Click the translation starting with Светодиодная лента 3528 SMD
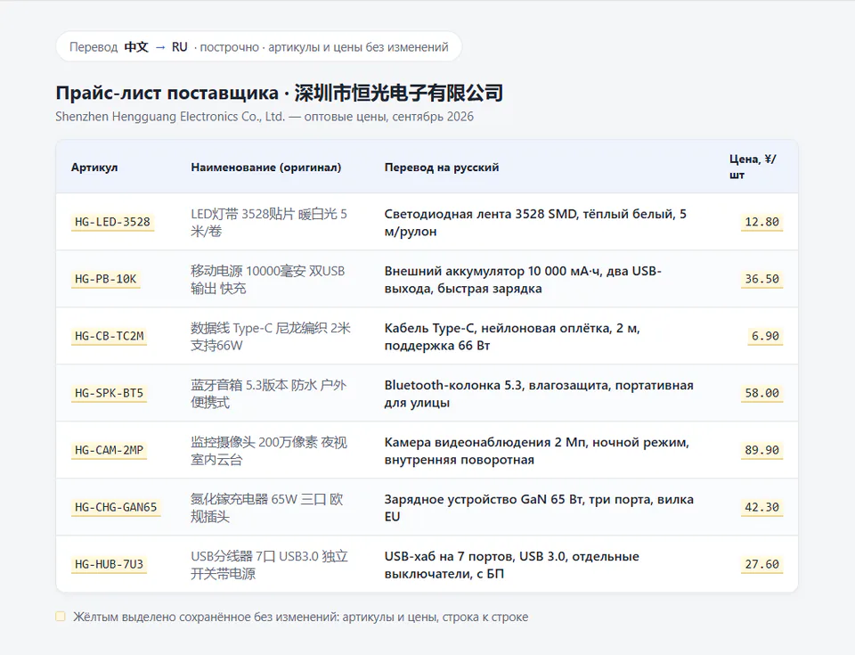 [535, 222]
